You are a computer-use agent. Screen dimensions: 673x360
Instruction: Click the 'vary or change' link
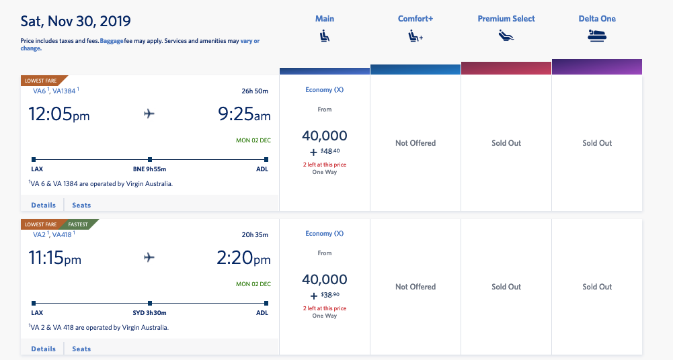pos(249,42)
